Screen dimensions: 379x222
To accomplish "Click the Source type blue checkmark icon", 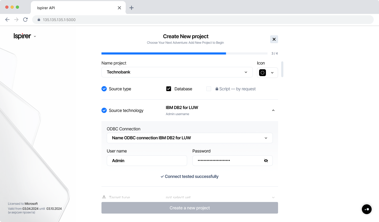I will coord(104,89).
